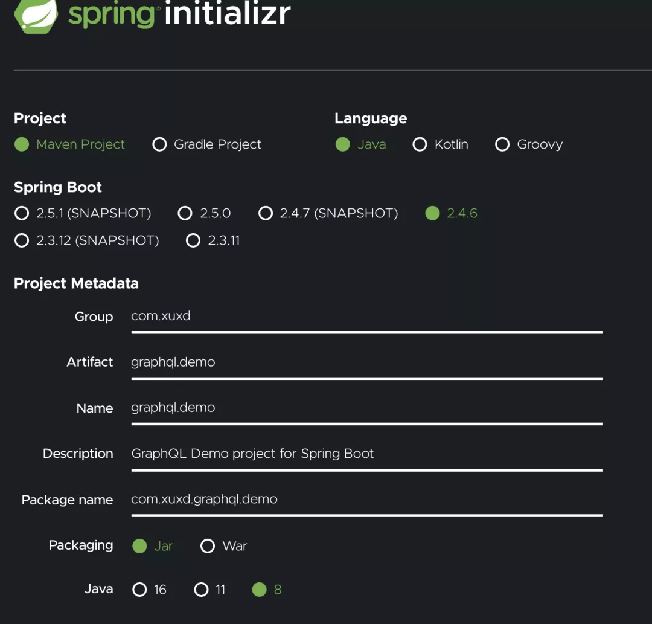Select Kotlin as the language

pyautogui.click(x=420, y=144)
